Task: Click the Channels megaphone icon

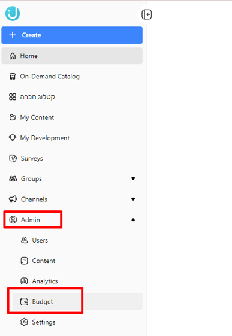Action: click(x=13, y=199)
